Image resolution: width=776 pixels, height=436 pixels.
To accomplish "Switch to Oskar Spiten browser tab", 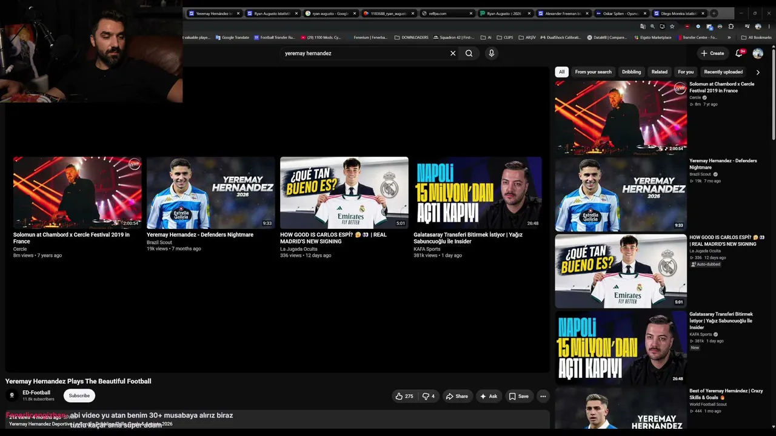I will pos(621,13).
